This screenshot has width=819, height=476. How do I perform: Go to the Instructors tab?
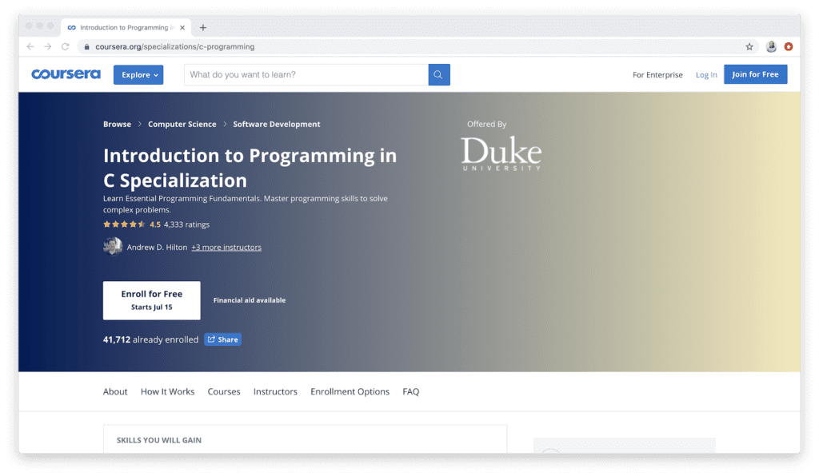pyautogui.click(x=275, y=391)
